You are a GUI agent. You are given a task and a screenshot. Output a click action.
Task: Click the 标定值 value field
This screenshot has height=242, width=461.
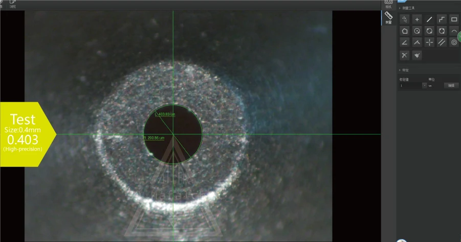410,86
